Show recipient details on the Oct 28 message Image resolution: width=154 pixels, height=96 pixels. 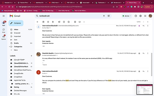pyautogui.click(x=47, y=73)
